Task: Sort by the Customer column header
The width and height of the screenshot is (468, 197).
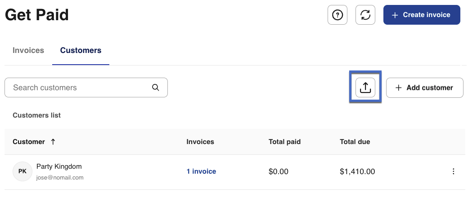Action: 29,142
